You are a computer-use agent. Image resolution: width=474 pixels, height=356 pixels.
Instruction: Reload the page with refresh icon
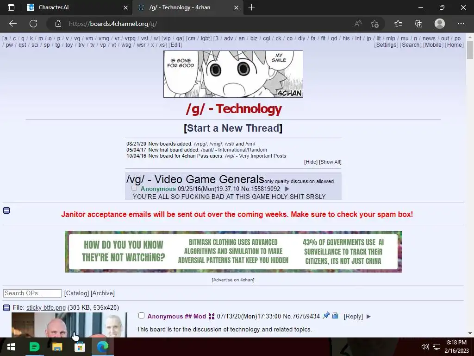(33, 24)
